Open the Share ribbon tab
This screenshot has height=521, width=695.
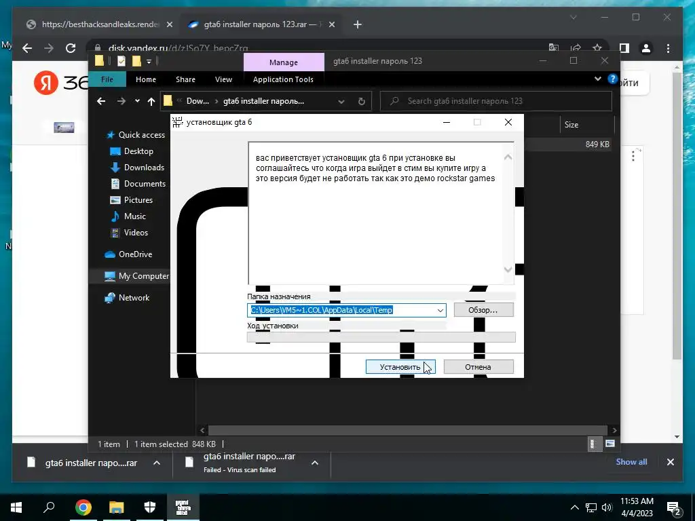tap(185, 79)
